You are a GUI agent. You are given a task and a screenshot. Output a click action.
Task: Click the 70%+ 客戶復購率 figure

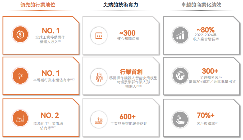tap(207, 119)
